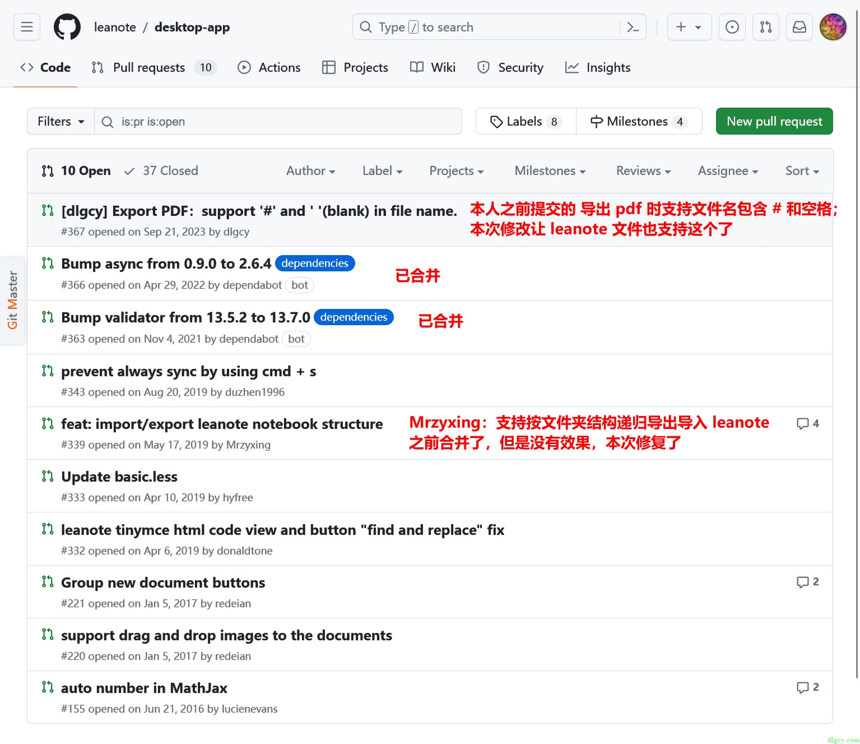Viewport: 860px width, 744px height.
Task: Open the Filters dropdown
Action: pos(61,121)
